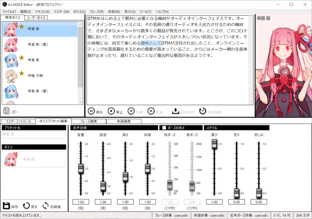The width and height of the screenshot is (312, 219).
Task: Click 記号ポーズ辞書 : user.sdic in status bar
Action: pos(249,215)
